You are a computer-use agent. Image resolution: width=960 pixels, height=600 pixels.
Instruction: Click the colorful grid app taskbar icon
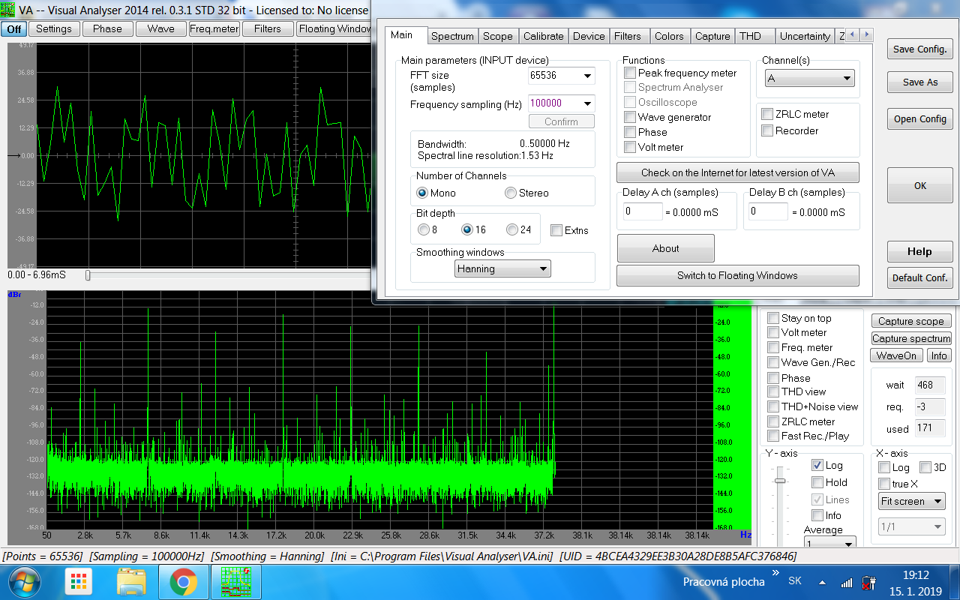[78, 582]
